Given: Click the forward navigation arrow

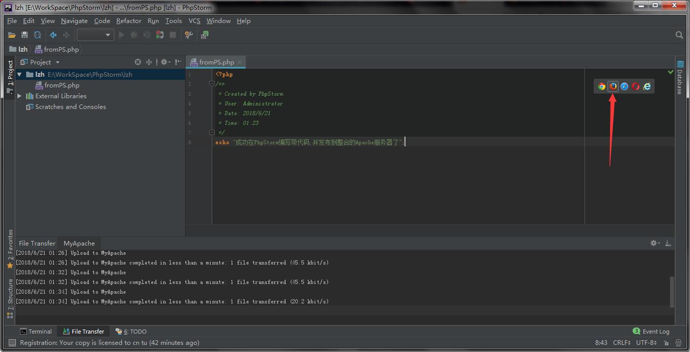Looking at the screenshot, I should [66, 35].
